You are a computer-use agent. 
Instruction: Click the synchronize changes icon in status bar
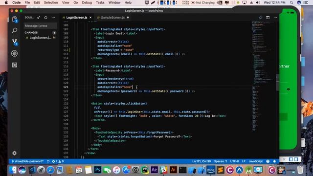coord(48,161)
